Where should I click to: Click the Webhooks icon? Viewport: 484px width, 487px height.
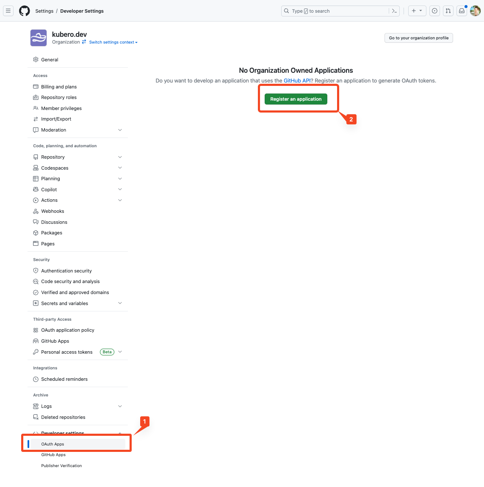(36, 211)
